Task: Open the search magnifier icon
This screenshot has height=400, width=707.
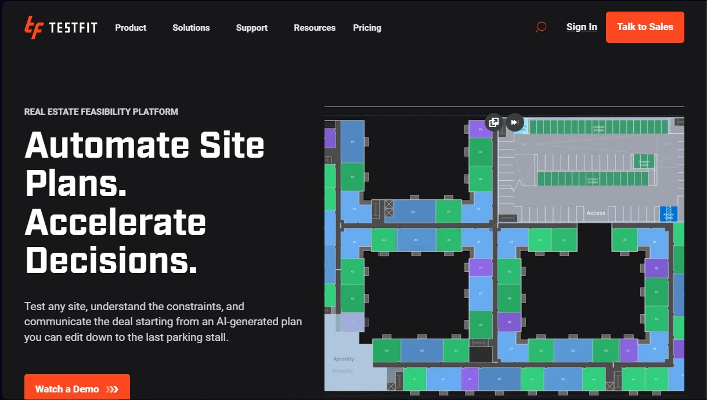Action: pos(540,27)
